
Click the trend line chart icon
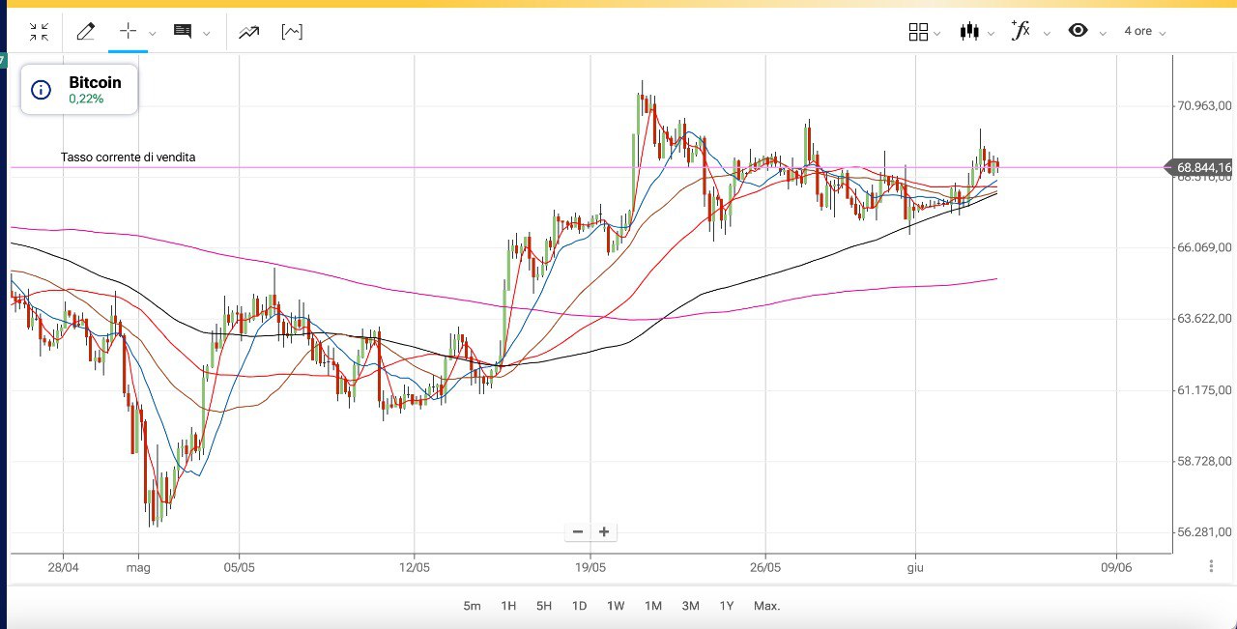click(x=248, y=32)
